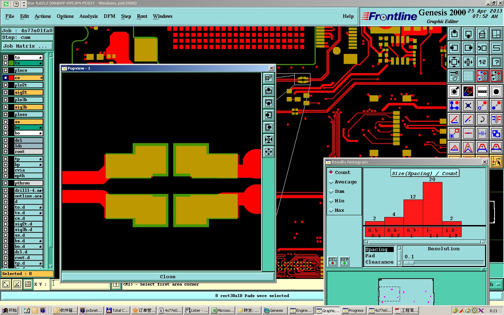Click the Windows Start button

(9, 310)
